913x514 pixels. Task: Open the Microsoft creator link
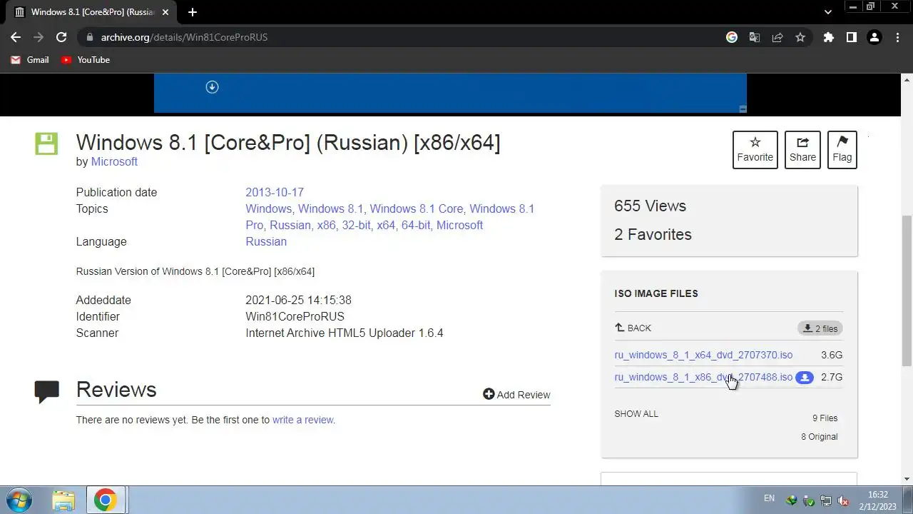pyautogui.click(x=114, y=161)
